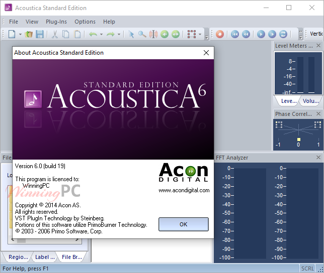The height and width of the screenshot is (273, 324).
Task: Click the phase correlation meter display
Action: [298, 134]
